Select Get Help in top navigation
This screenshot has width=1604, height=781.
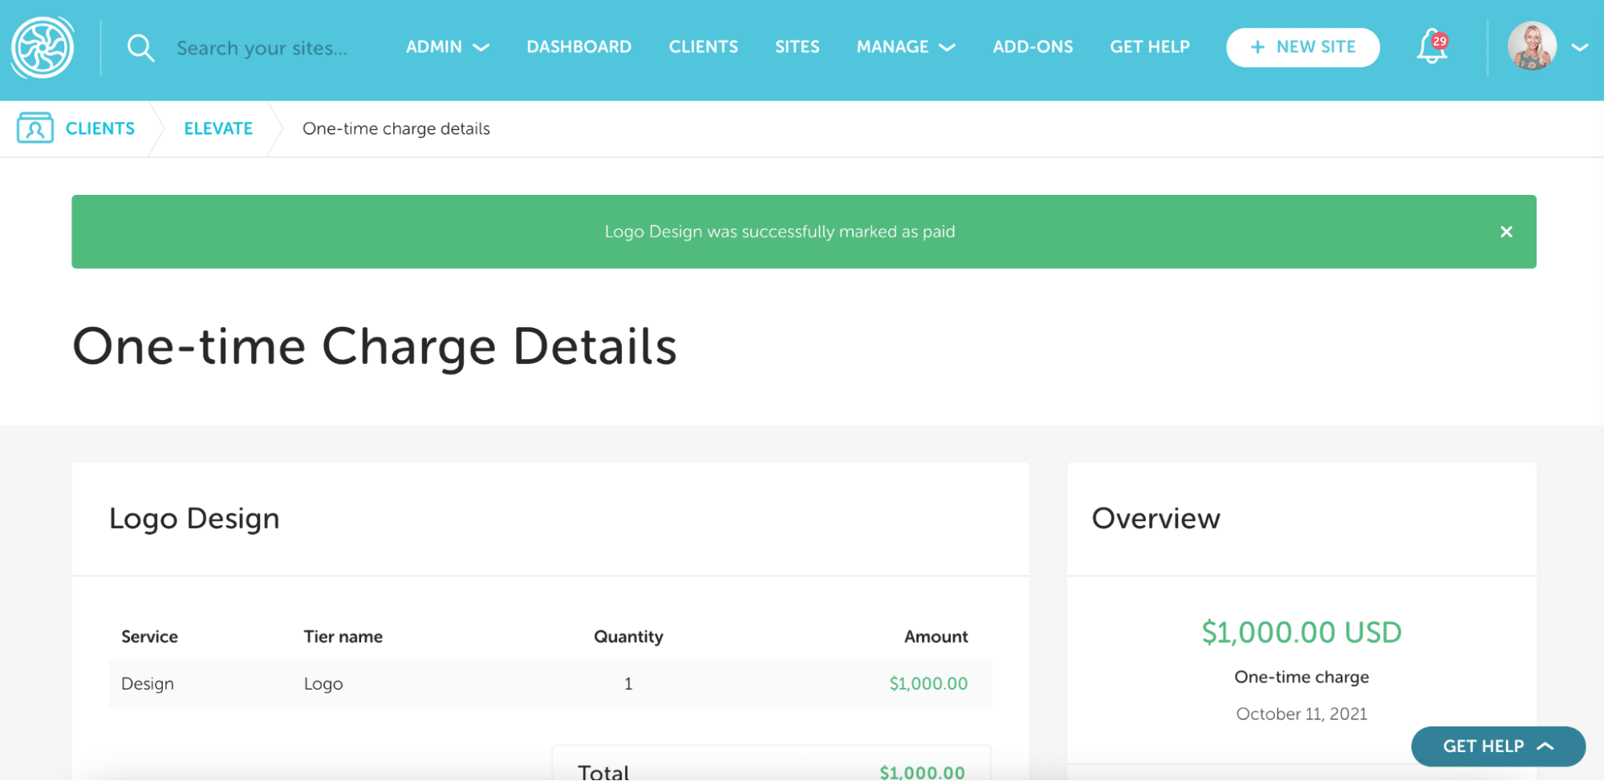pos(1149,47)
